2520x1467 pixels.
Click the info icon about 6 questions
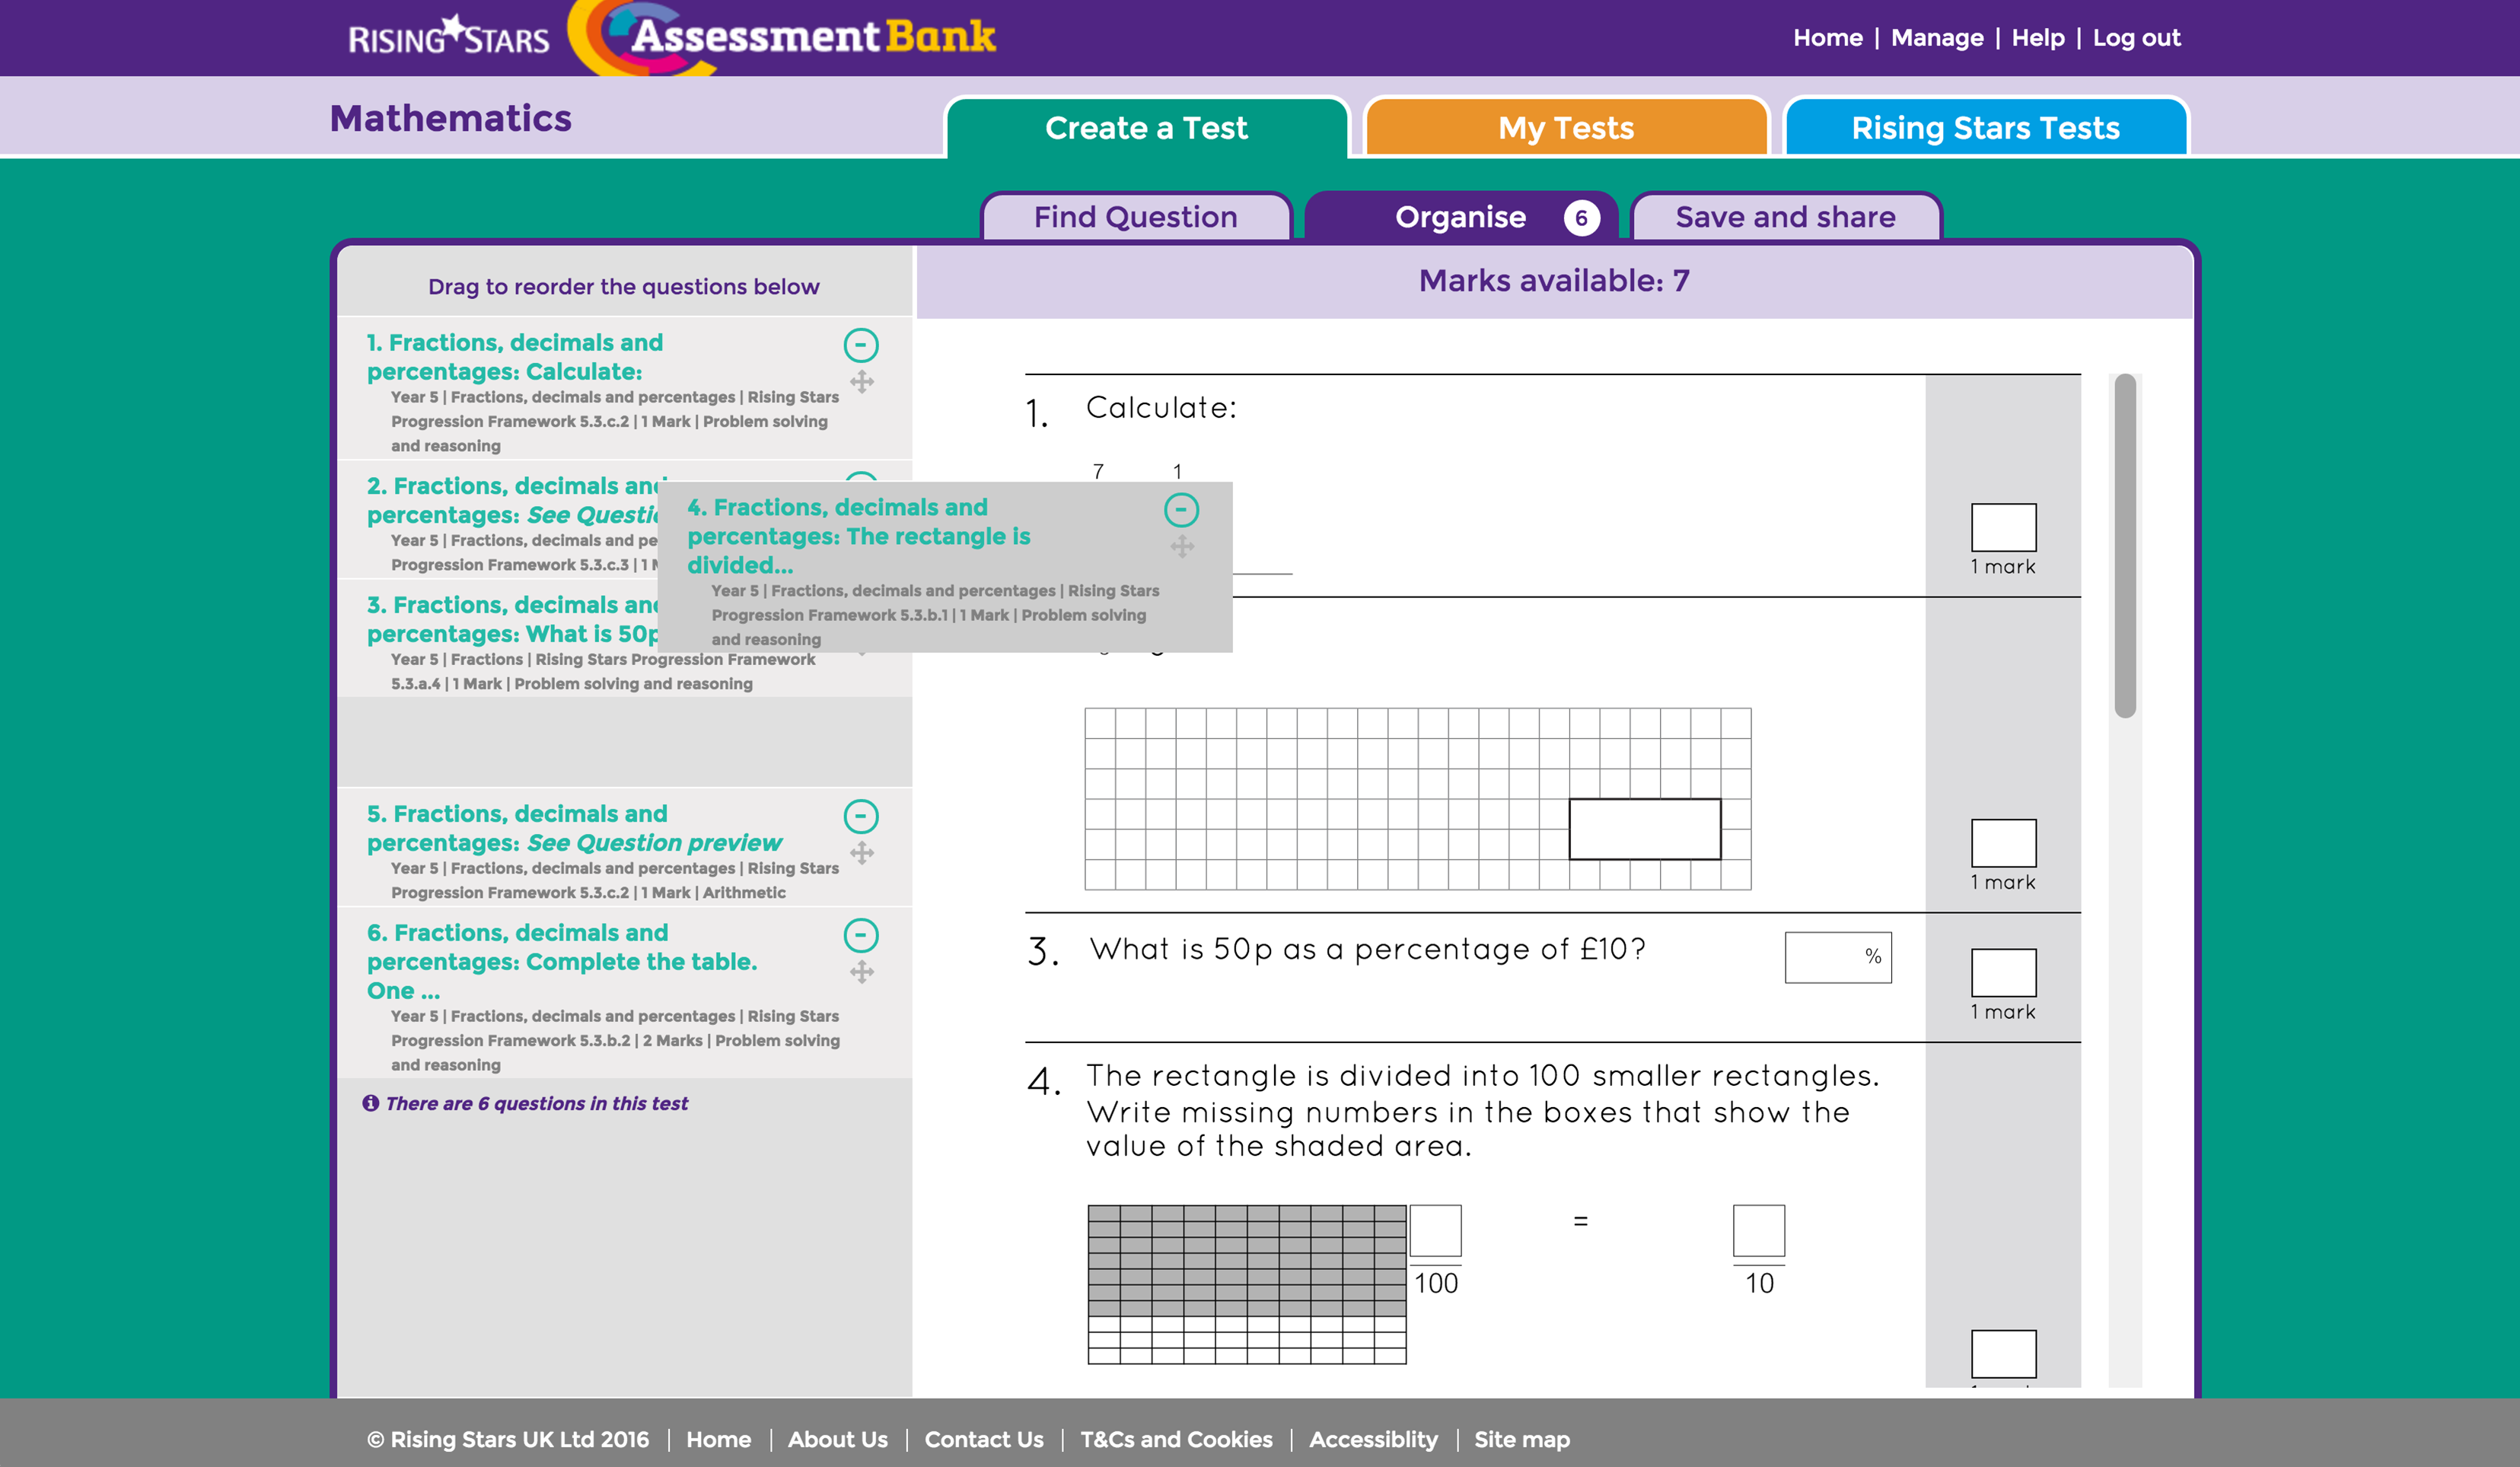click(x=371, y=1103)
